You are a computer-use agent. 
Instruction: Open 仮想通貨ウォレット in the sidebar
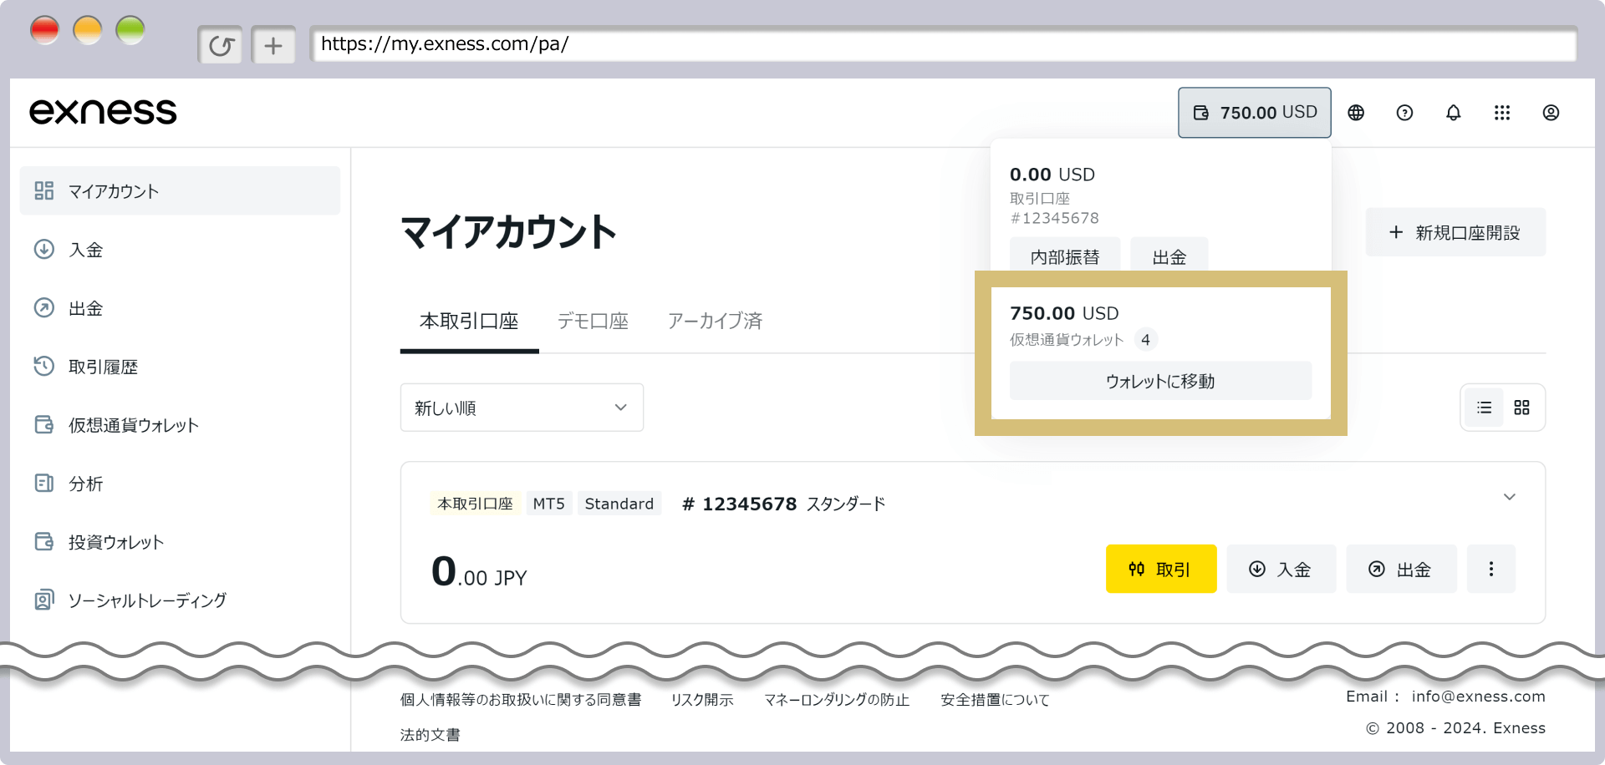tap(180, 425)
